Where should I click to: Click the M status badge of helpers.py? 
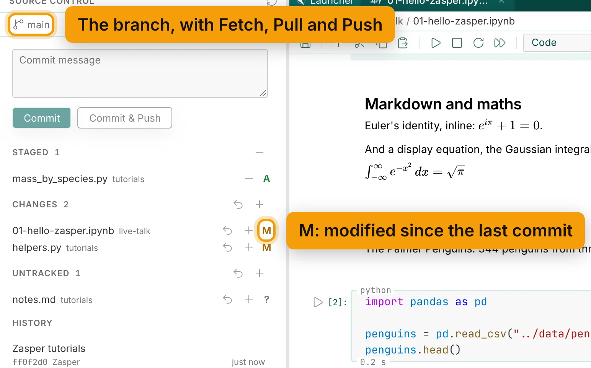[267, 248]
